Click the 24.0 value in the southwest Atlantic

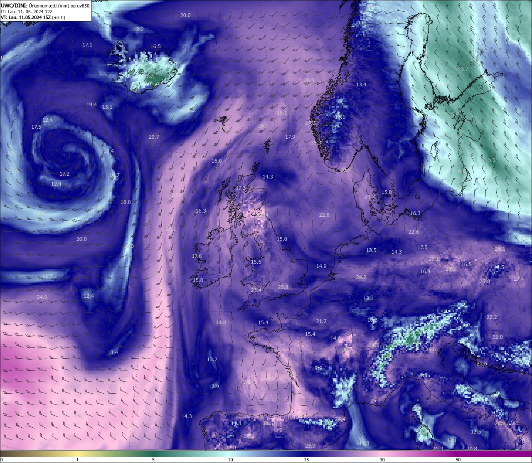click(42, 297)
